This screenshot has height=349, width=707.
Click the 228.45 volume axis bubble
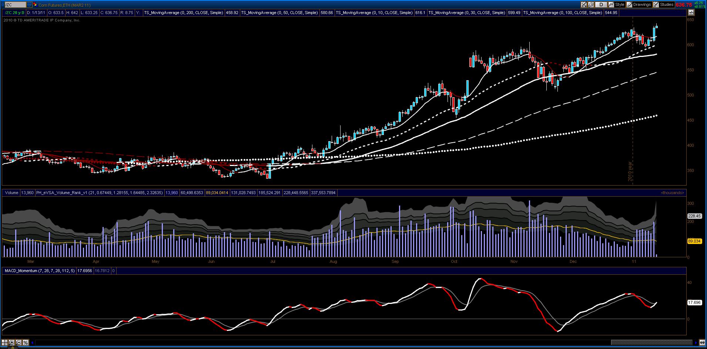coord(694,216)
